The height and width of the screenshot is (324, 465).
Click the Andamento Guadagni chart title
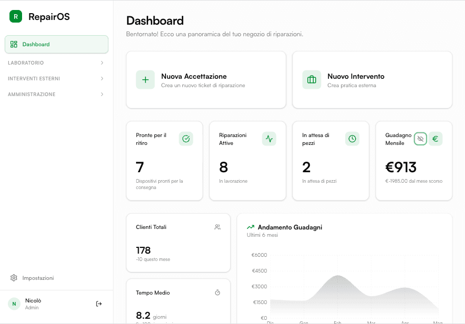click(x=290, y=227)
